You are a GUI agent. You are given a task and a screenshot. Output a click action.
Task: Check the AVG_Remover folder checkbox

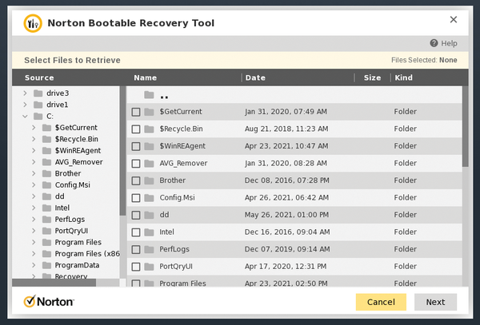pyautogui.click(x=136, y=164)
